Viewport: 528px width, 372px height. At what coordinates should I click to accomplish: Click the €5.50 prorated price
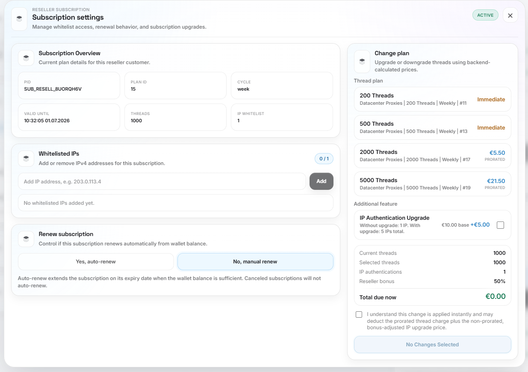[x=497, y=153]
